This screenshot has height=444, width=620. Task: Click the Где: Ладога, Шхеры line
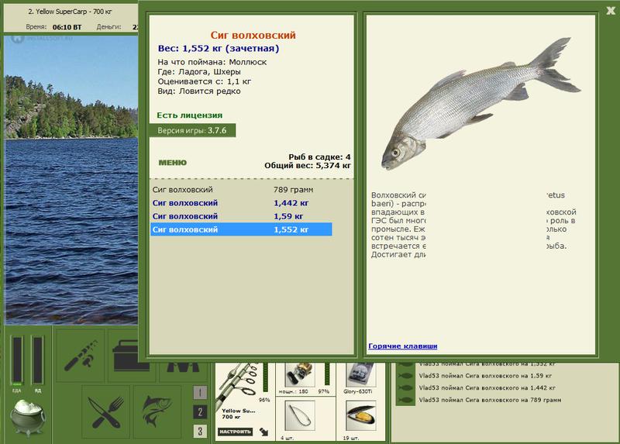pos(199,71)
